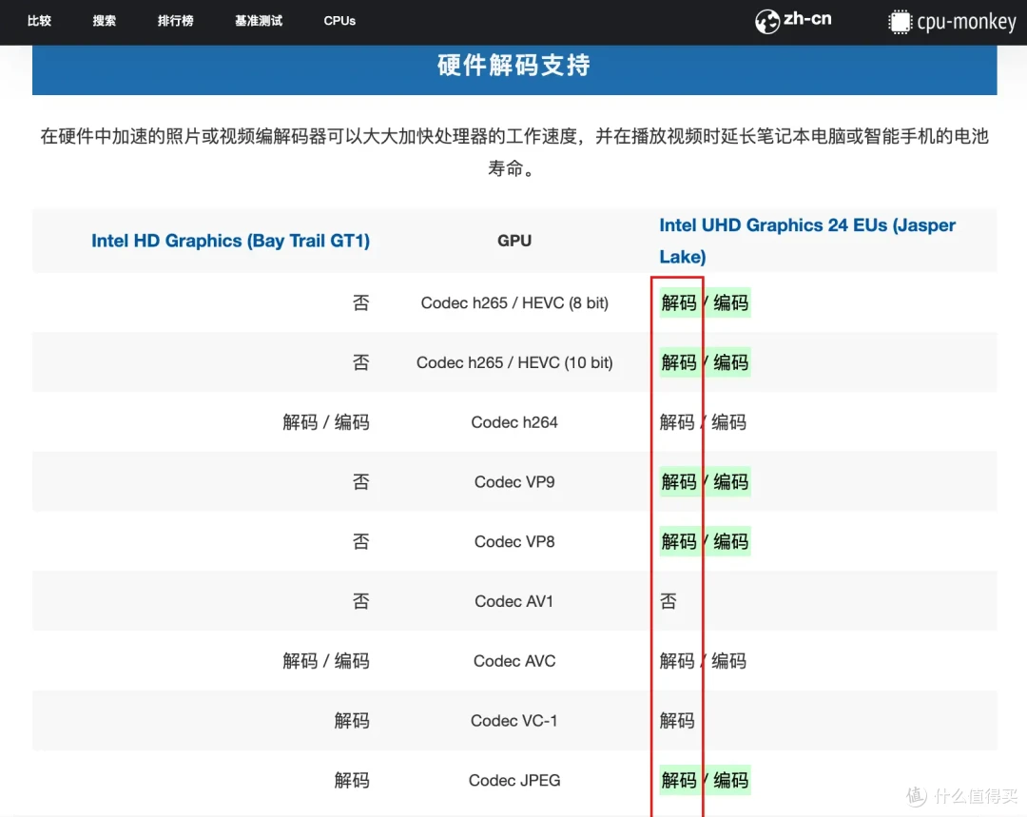Image resolution: width=1027 pixels, height=817 pixels.
Task: Click Jasper Lake 编码 in h264 row
Action: pos(729,422)
